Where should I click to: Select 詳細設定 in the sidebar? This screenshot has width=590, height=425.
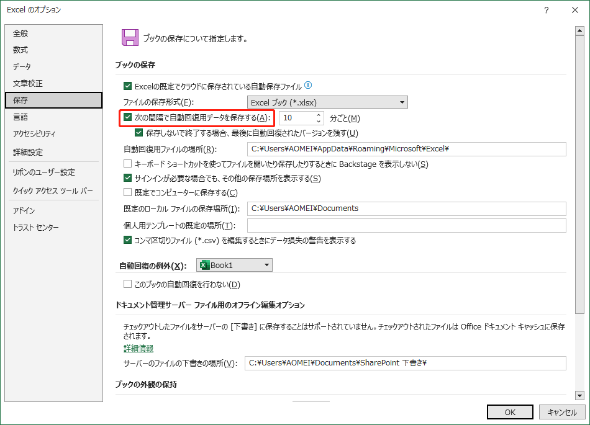click(x=53, y=152)
